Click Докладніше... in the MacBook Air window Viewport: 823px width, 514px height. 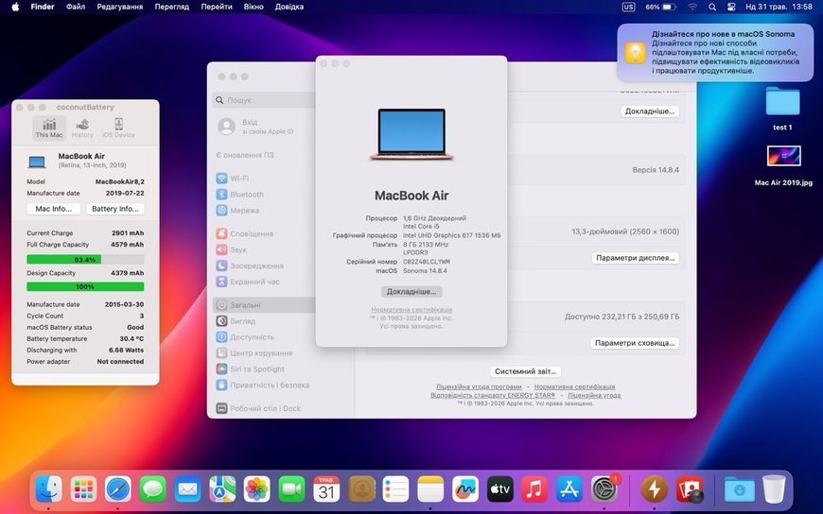click(411, 292)
